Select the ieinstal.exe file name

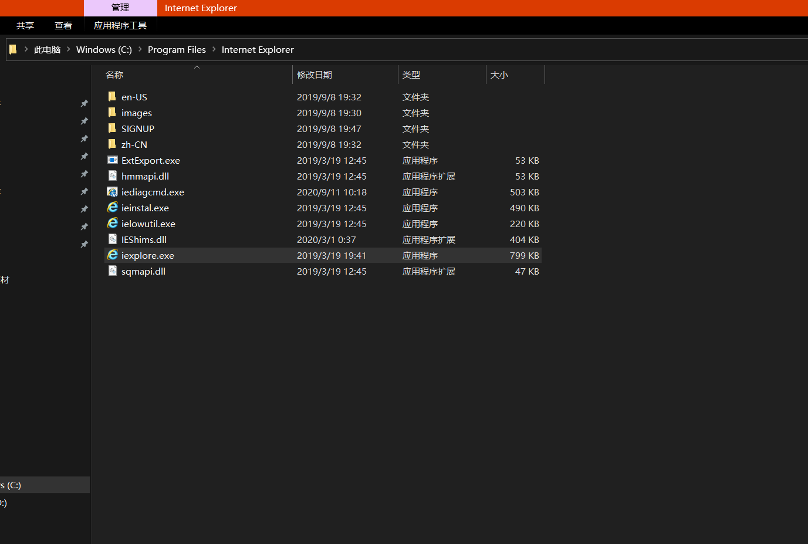click(145, 208)
